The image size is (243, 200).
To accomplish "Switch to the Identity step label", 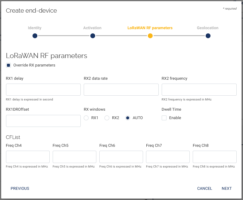I will (35, 28).
